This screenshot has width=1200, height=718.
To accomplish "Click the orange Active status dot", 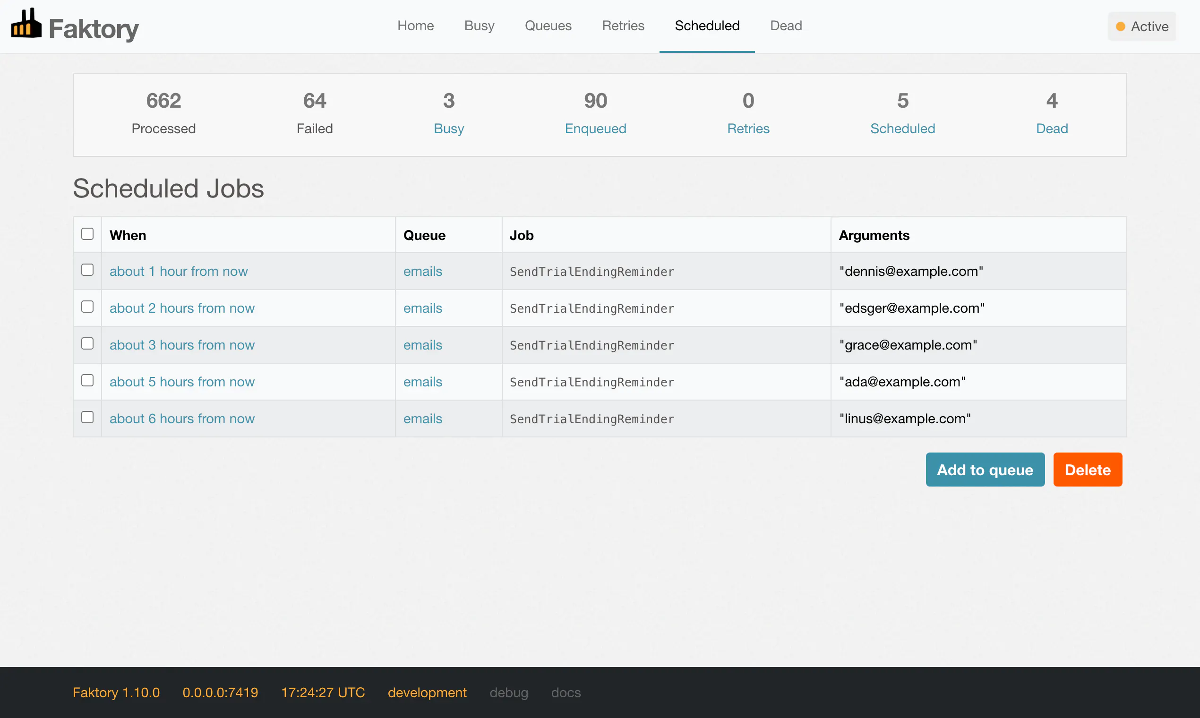I will point(1120,26).
